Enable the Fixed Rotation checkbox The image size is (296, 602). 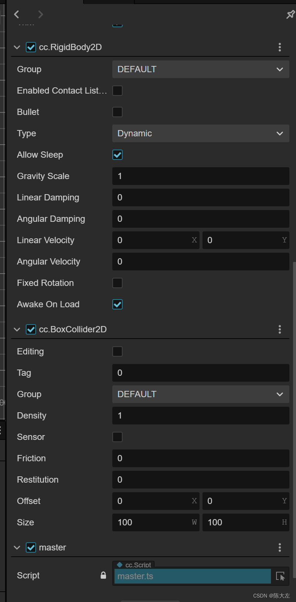click(117, 283)
